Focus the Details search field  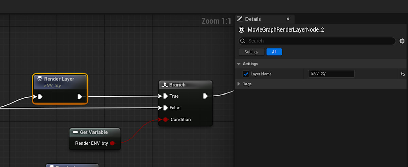pyautogui.click(x=317, y=41)
